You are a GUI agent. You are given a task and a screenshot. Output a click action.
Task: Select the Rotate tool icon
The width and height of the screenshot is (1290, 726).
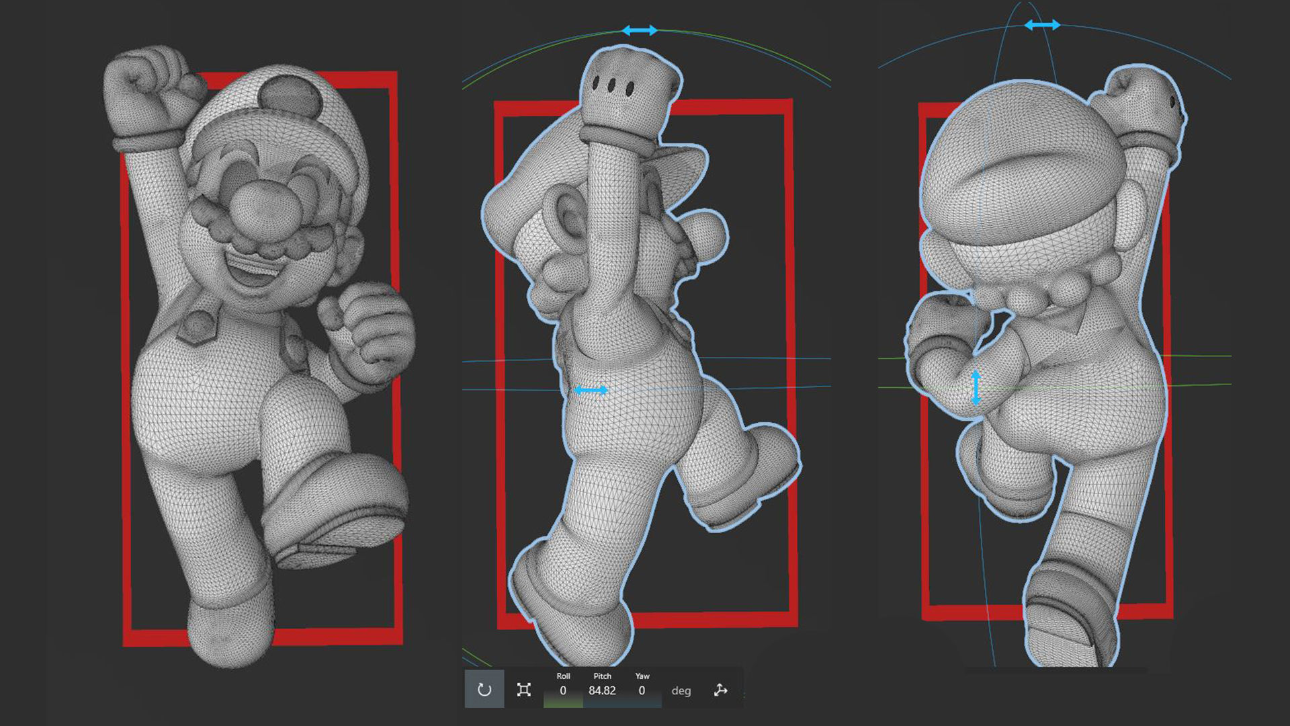[x=484, y=690]
